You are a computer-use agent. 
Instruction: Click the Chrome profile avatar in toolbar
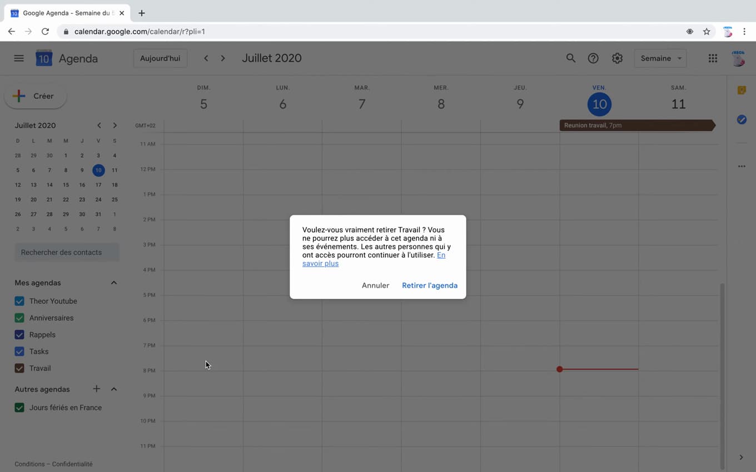727,32
